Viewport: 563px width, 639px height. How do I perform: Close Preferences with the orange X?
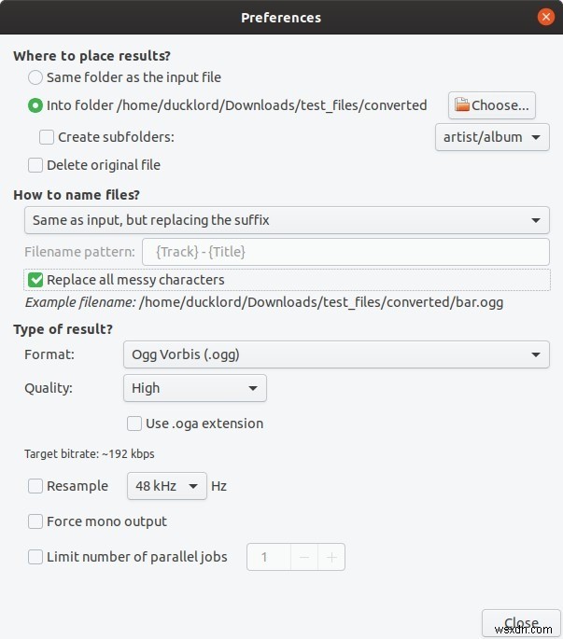545,17
